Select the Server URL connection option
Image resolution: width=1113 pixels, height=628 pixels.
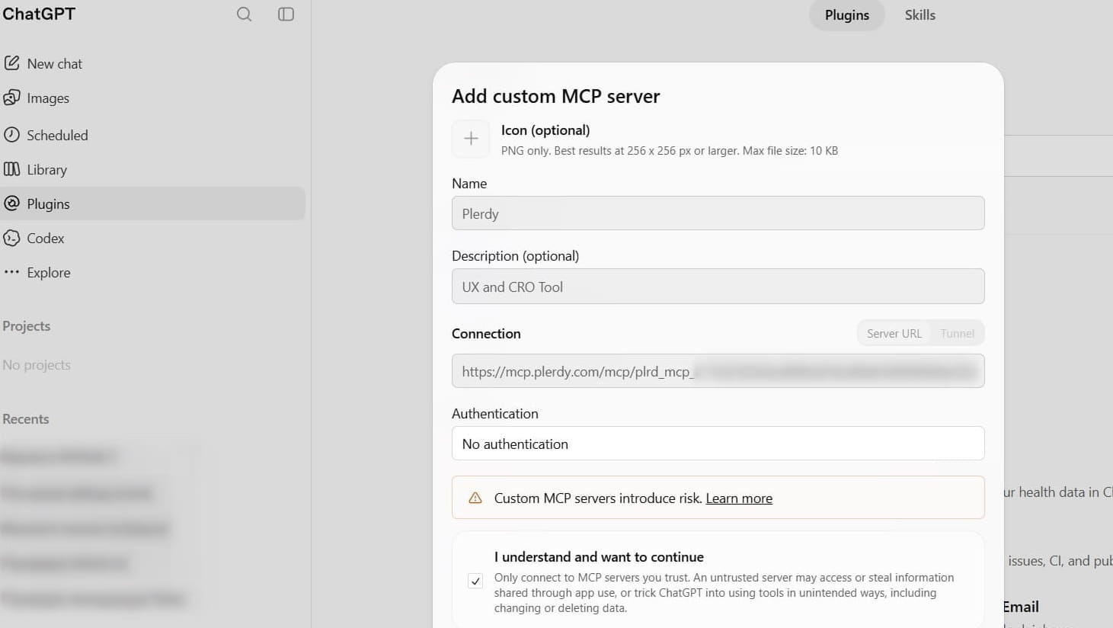[894, 334]
